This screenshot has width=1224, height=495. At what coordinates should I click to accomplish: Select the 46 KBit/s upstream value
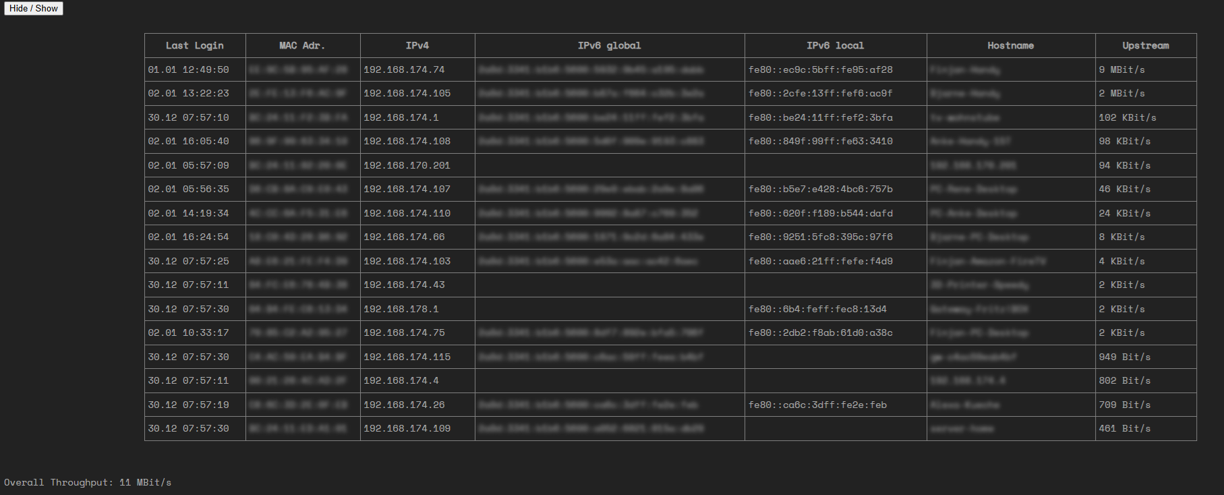point(1125,189)
